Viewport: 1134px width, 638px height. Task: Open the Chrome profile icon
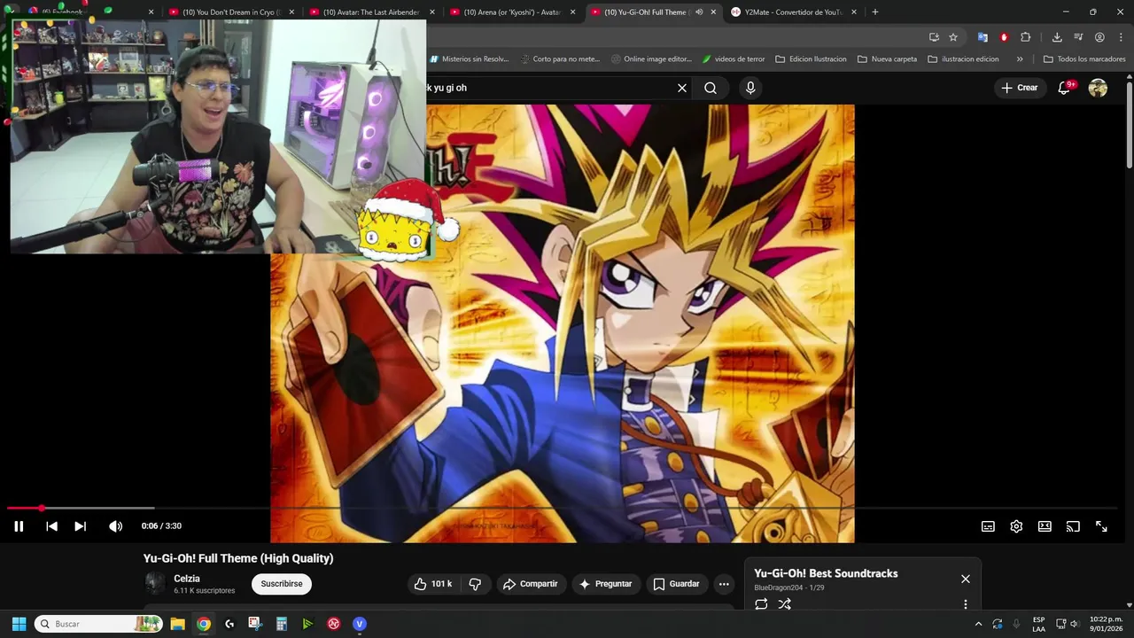point(1099,37)
